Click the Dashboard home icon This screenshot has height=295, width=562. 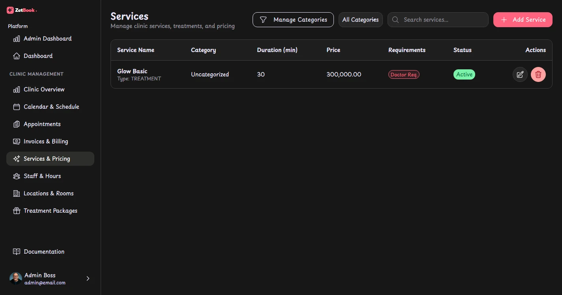tap(17, 56)
